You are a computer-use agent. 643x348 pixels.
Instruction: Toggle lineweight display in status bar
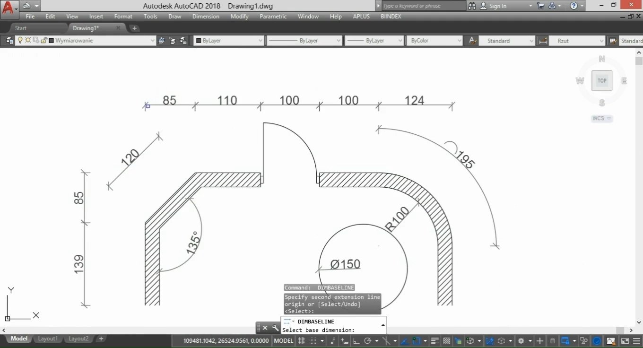coord(435,340)
